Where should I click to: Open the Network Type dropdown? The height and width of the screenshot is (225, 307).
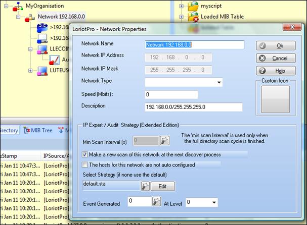click(x=219, y=82)
